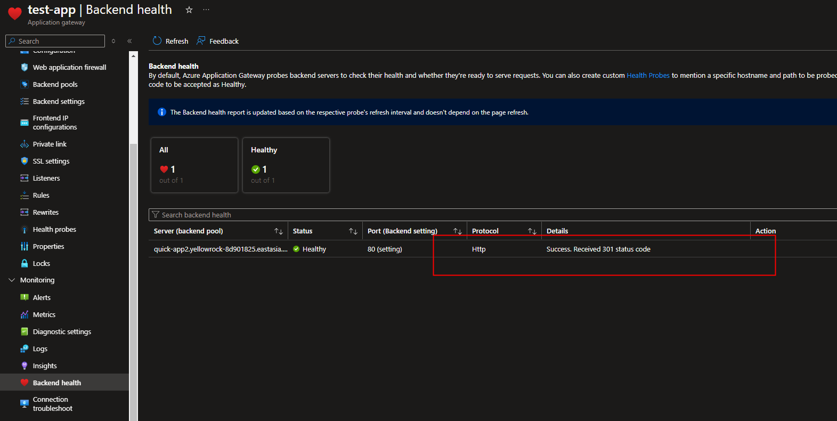Click the Rules icon
The width and height of the screenshot is (837, 421).
[x=25, y=195]
